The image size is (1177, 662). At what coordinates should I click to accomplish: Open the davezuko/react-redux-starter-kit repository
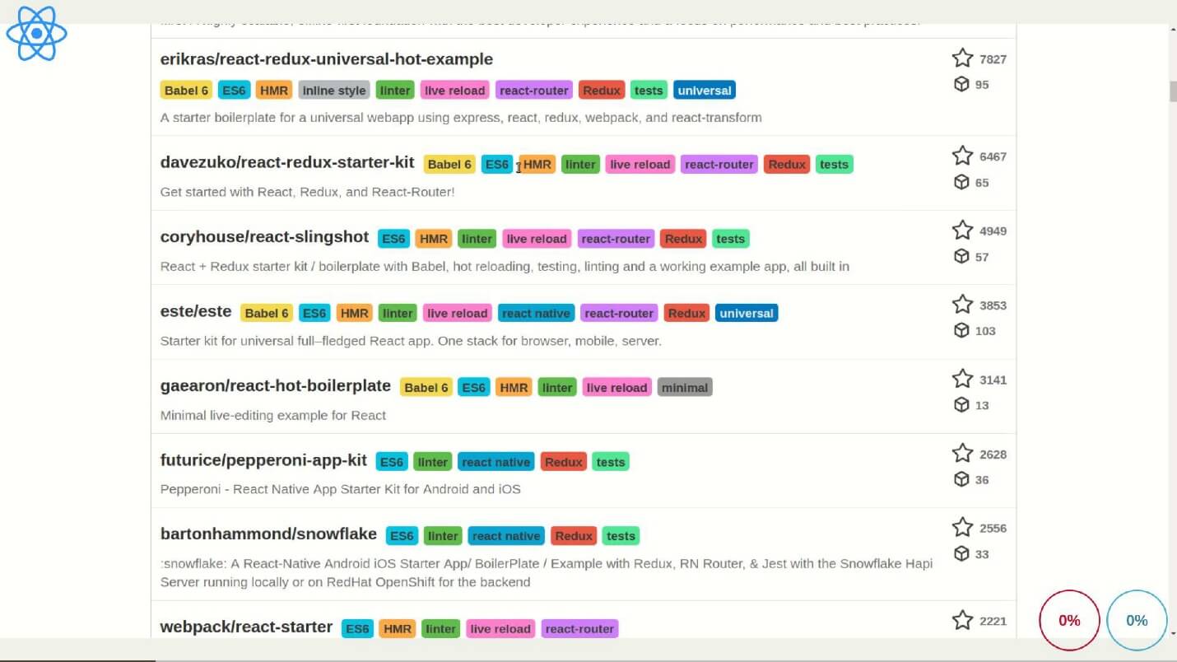[287, 162]
